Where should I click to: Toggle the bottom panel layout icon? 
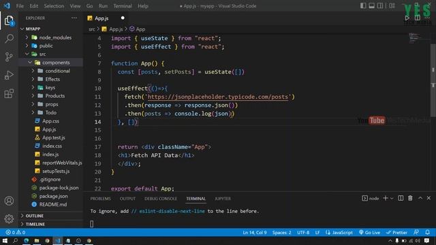(371, 6)
